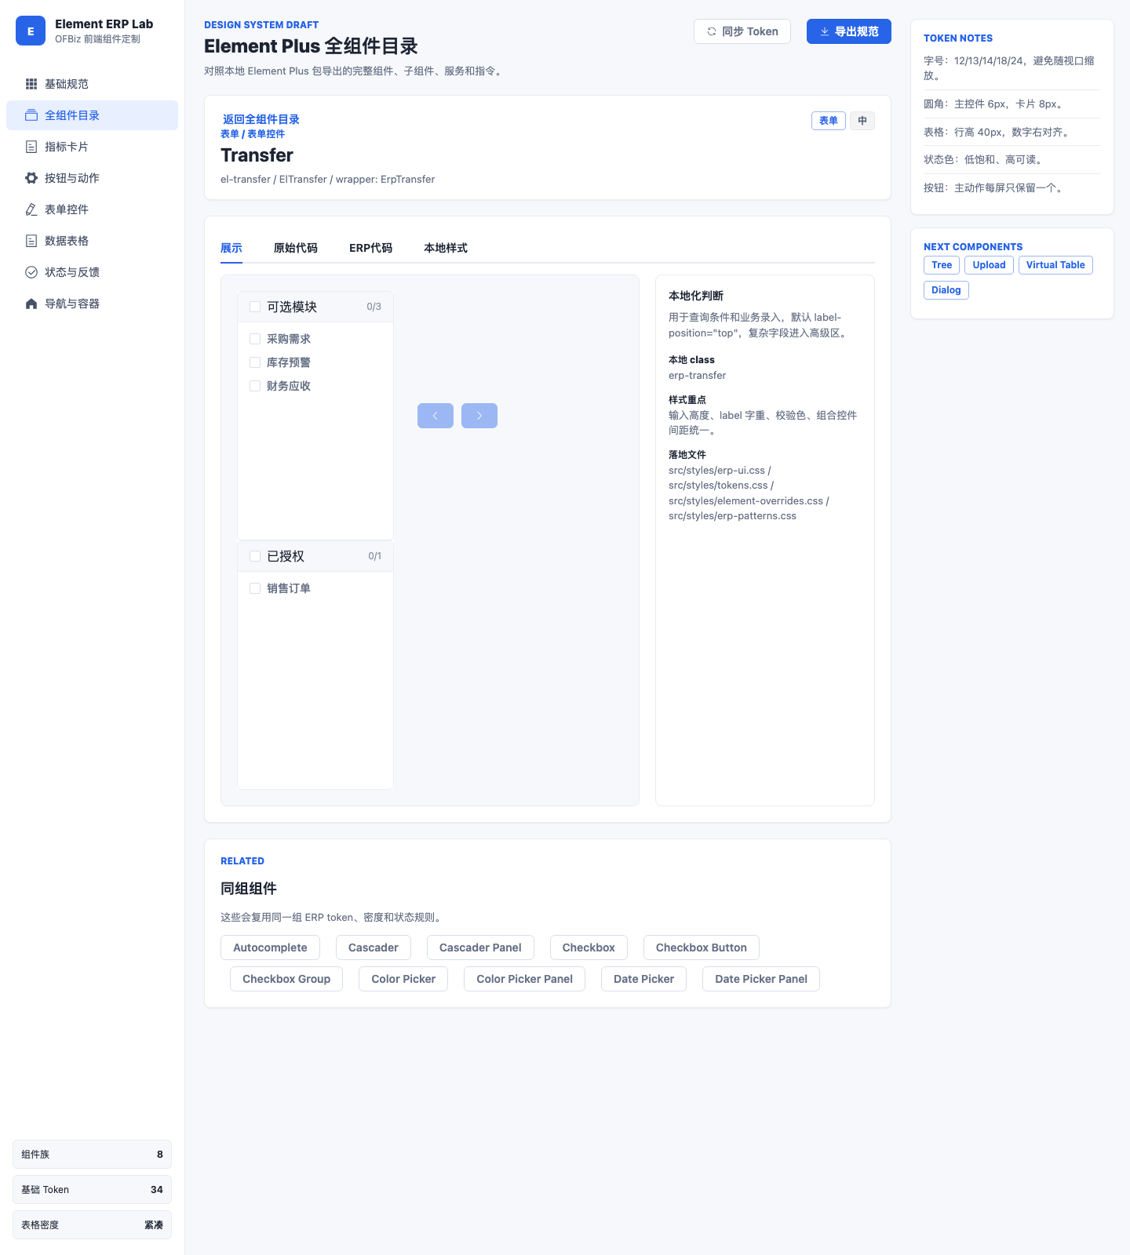1130x1255 pixels.
Task: Click the 返回全组件目录 link
Action: click(261, 119)
